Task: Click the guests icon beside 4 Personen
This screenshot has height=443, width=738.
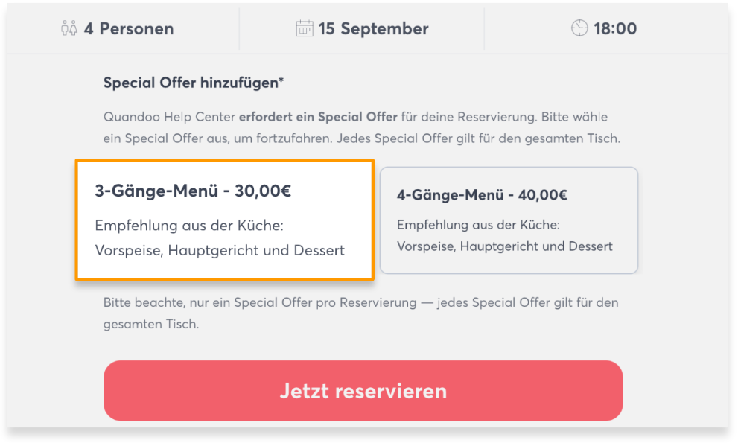Action: (69, 29)
